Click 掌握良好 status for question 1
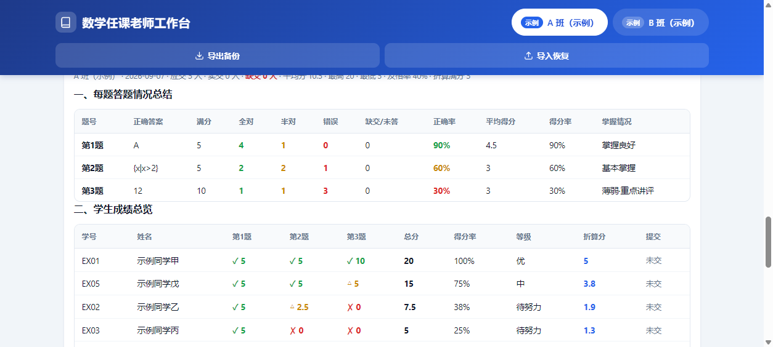 [x=619, y=145]
